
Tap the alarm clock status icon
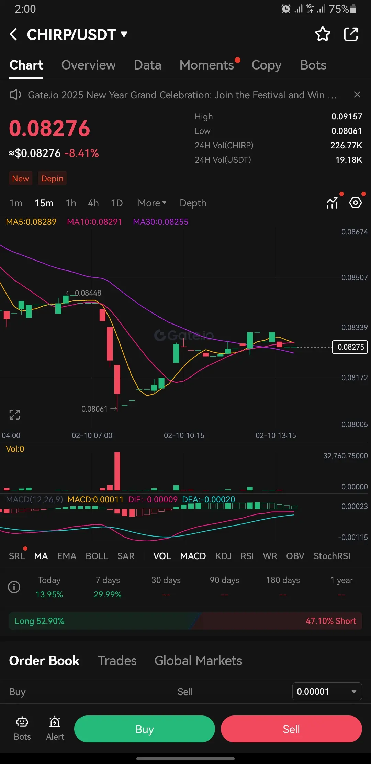(x=286, y=9)
